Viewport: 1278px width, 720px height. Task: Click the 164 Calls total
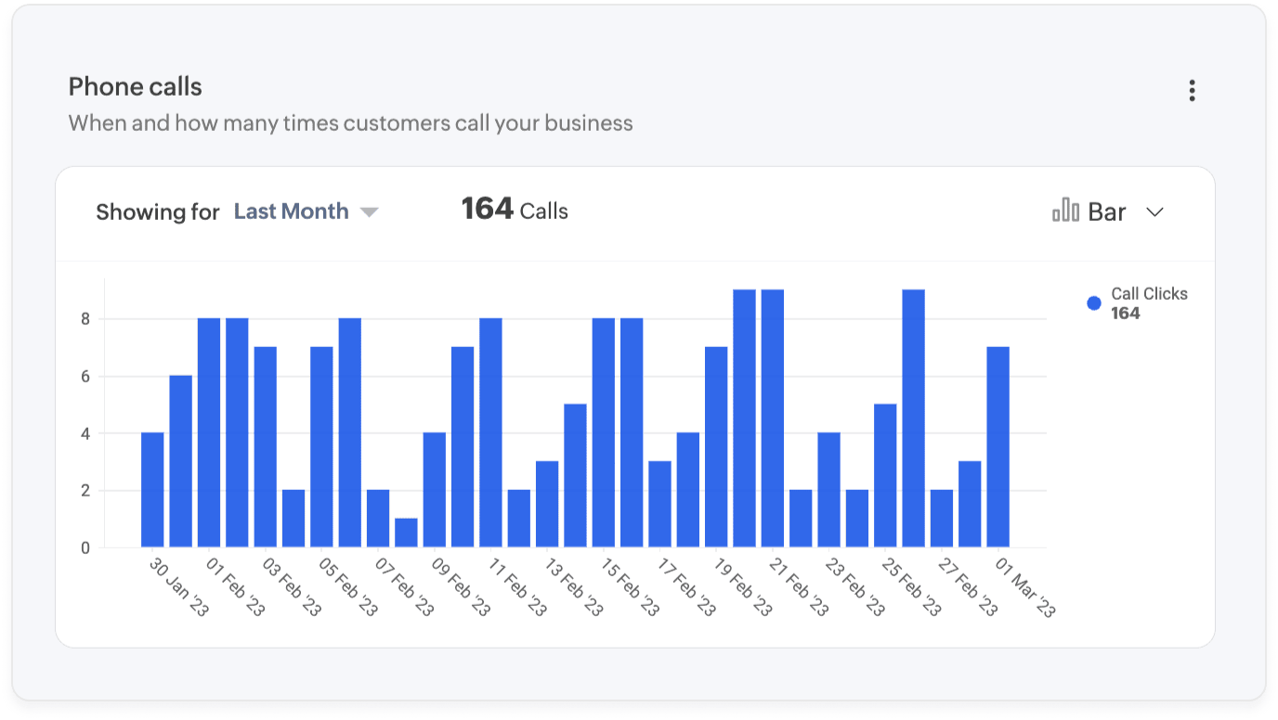click(515, 211)
